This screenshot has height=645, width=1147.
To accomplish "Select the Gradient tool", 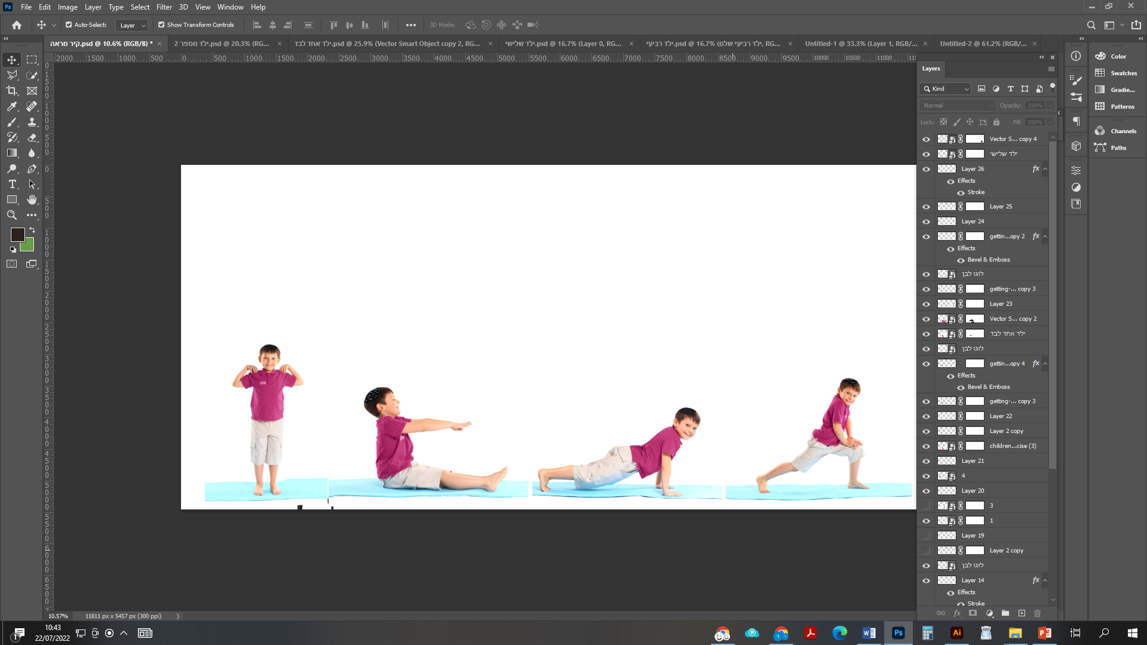I will pyautogui.click(x=12, y=153).
